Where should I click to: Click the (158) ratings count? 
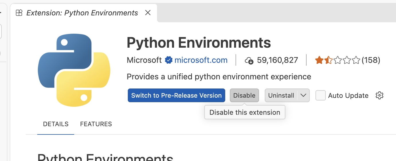point(371,60)
